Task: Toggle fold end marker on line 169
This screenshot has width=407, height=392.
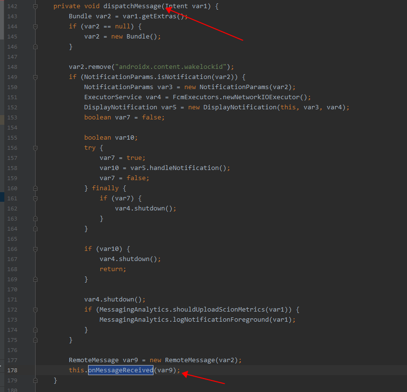Action: click(35, 279)
